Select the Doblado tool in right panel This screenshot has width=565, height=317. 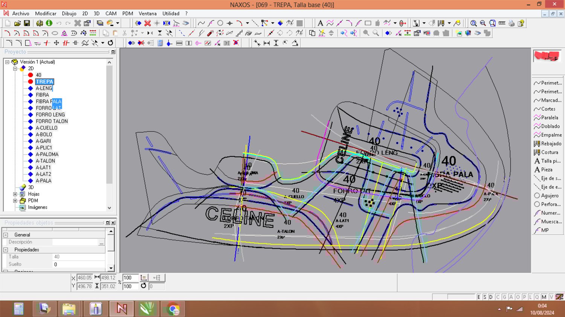(x=547, y=126)
